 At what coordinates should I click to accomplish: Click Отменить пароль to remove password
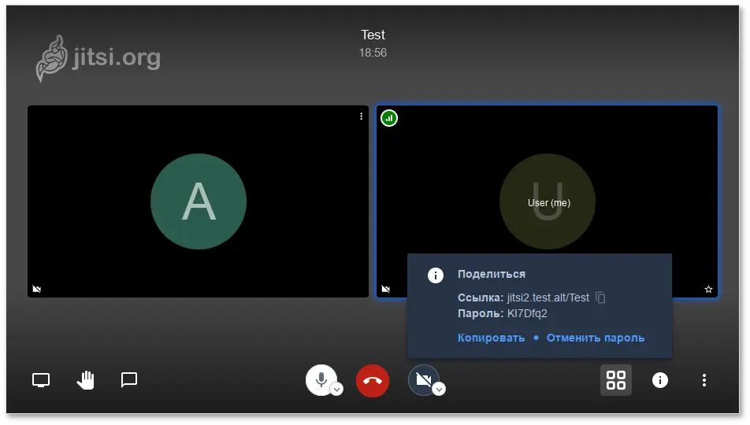(x=596, y=338)
